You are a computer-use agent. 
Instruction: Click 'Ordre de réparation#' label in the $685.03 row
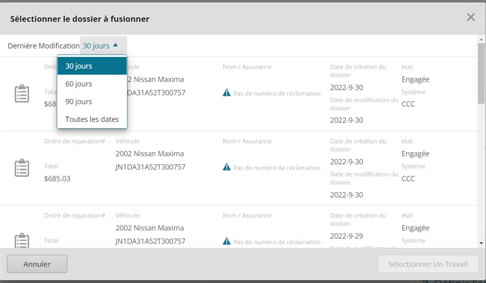(74, 141)
